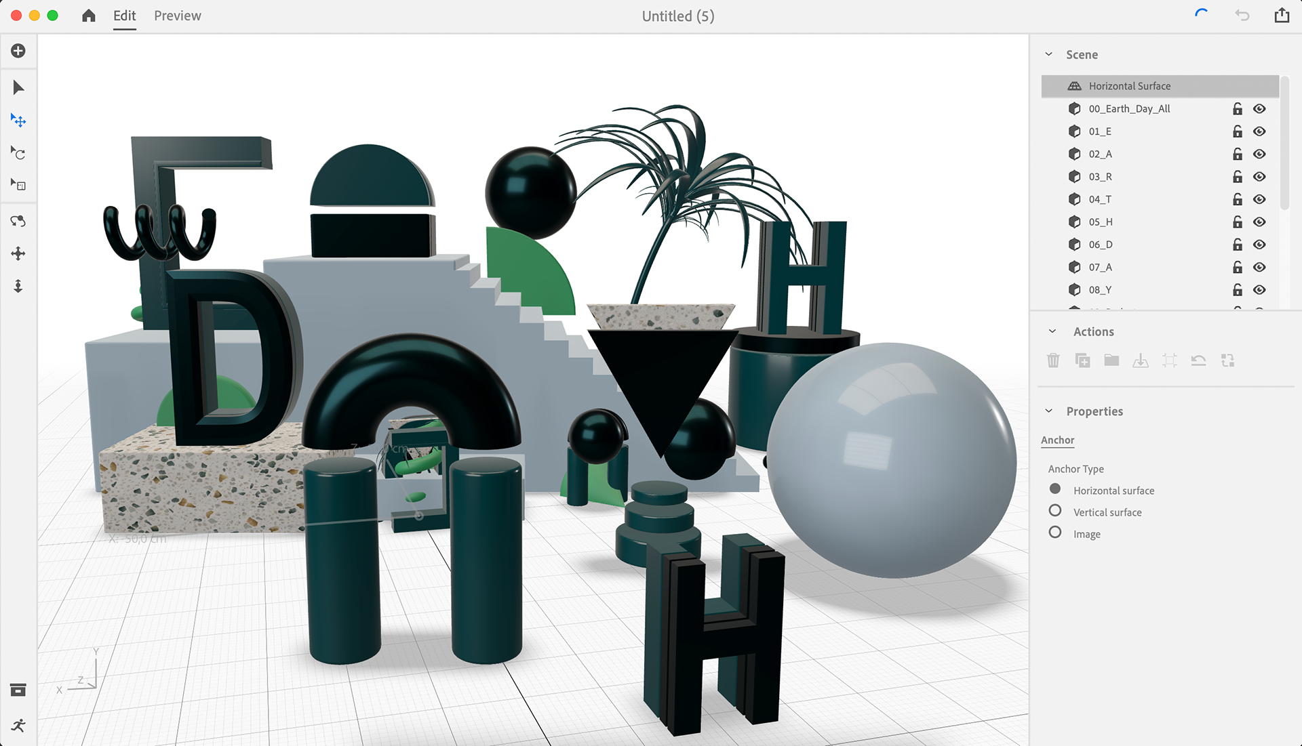Hide the 03_R object

(x=1259, y=177)
